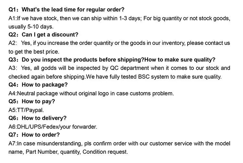The height and width of the screenshot is (163, 243).
Task: Click the A7 line mentioning customer service
Action: 119,143
